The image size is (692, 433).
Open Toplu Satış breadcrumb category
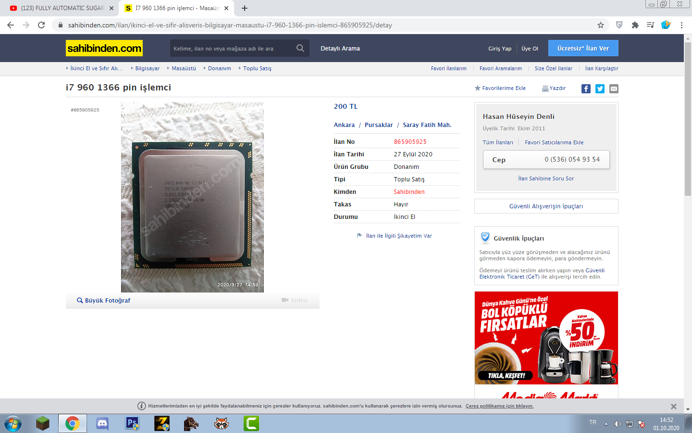[257, 68]
